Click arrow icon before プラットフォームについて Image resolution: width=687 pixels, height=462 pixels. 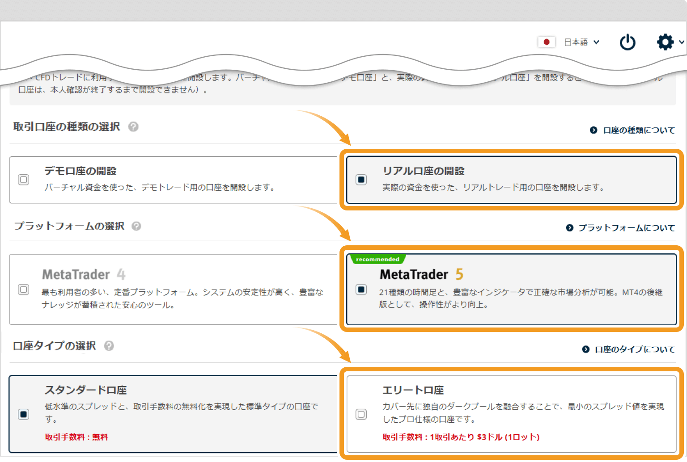click(569, 228)
